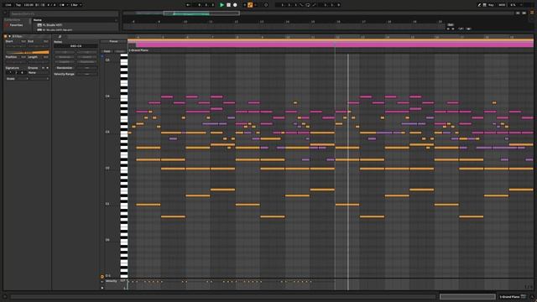537x302 pixels.
Task: Click the Tap tempo button
Action: (x=18, y=5)
